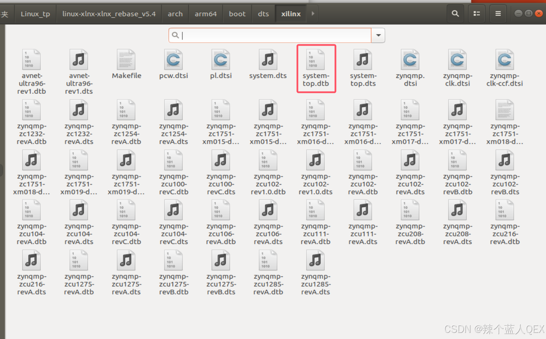Screen dimensions: 546x339
Task: Go to arm64 path segment
Action: [206, 14]
